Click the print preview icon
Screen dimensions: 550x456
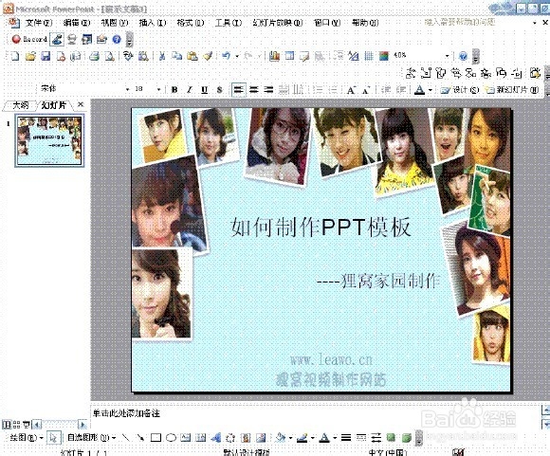(109, 56)
